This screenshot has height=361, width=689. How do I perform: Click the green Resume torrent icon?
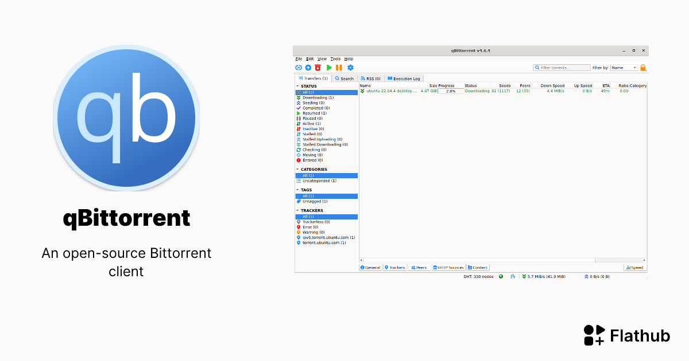329,67
